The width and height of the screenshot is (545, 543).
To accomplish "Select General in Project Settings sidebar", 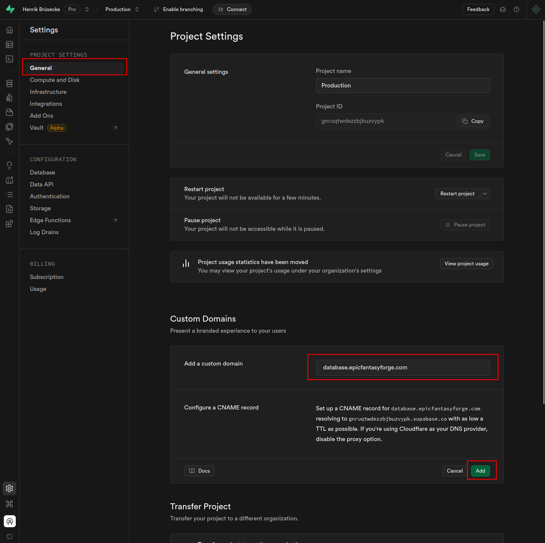I will click(x=74, y=68).
